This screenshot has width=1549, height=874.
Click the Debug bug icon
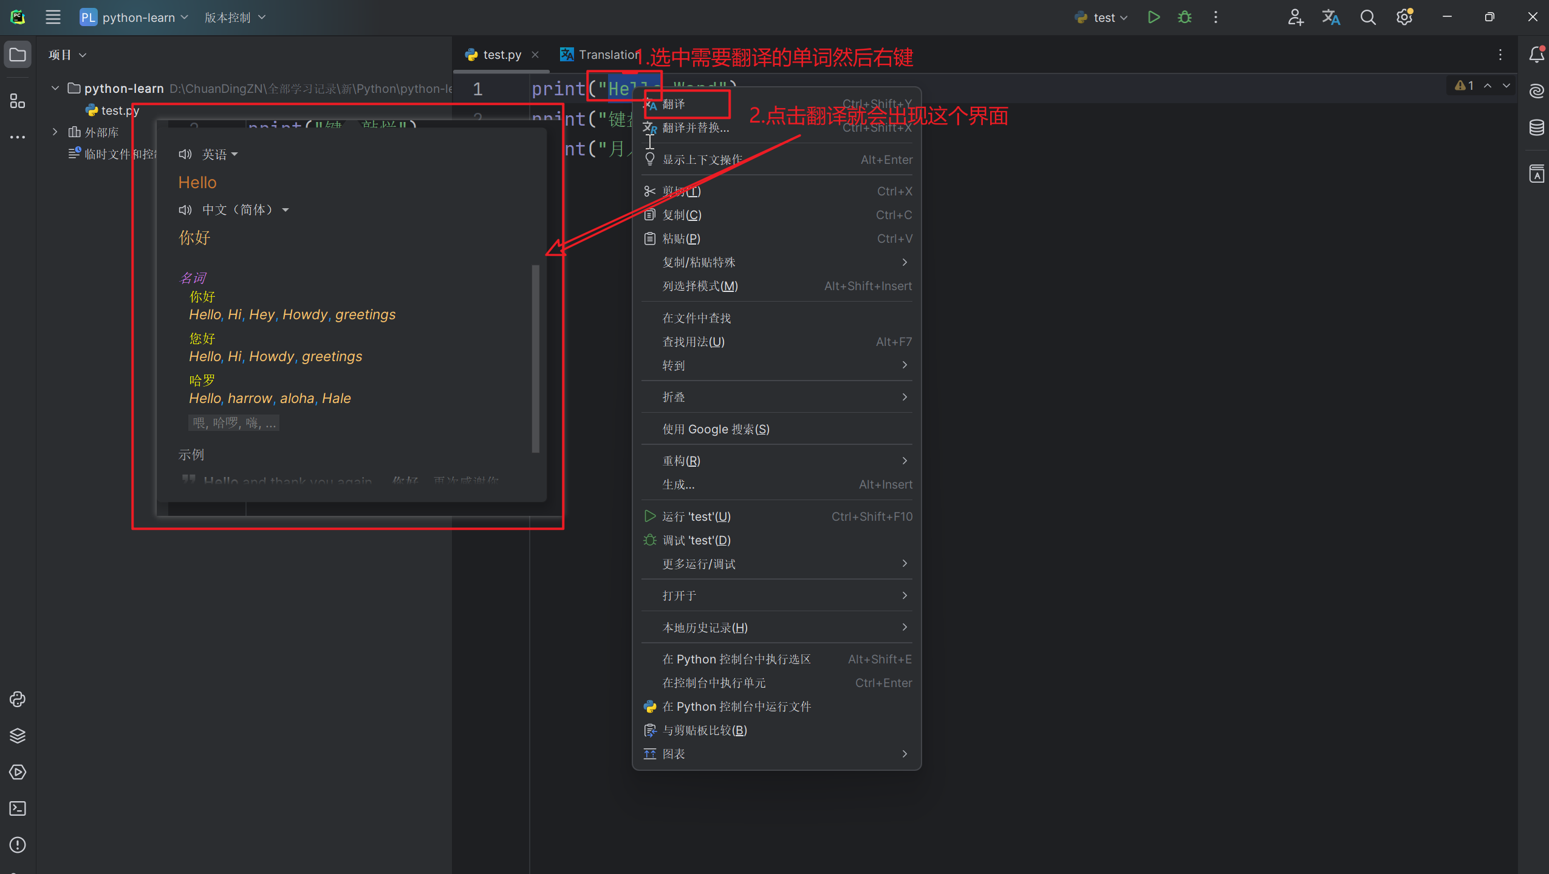point(1185,17)
